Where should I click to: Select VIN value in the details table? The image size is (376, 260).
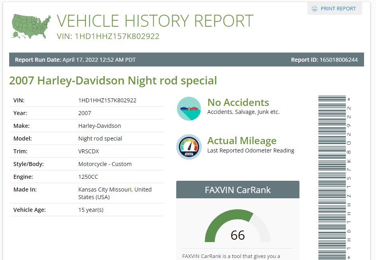click(x=107, y=100)
